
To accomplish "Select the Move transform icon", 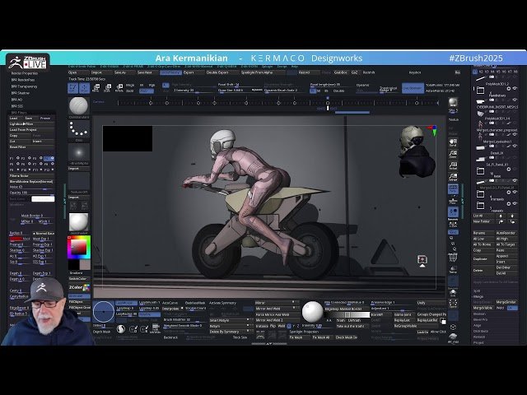I will pyautogui.click(x=96, y=88).
